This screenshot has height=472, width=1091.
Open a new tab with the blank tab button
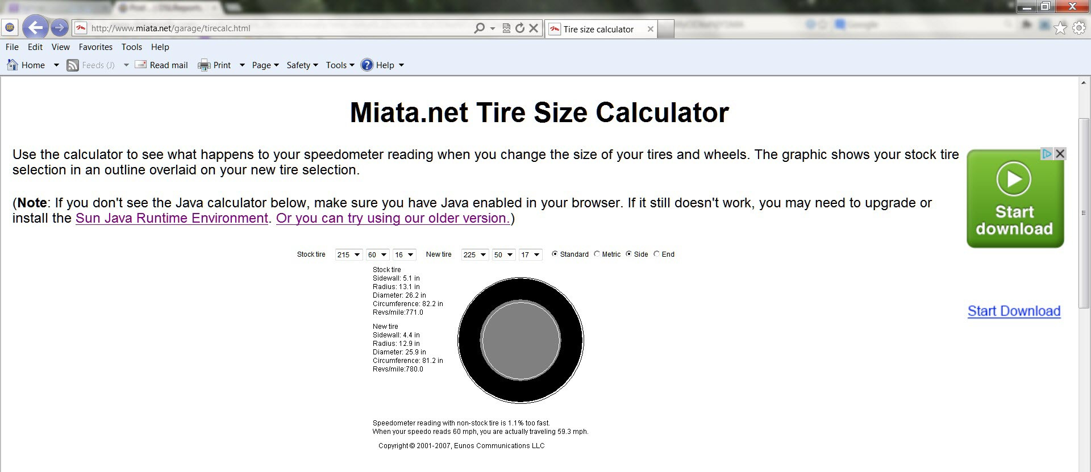666,29
